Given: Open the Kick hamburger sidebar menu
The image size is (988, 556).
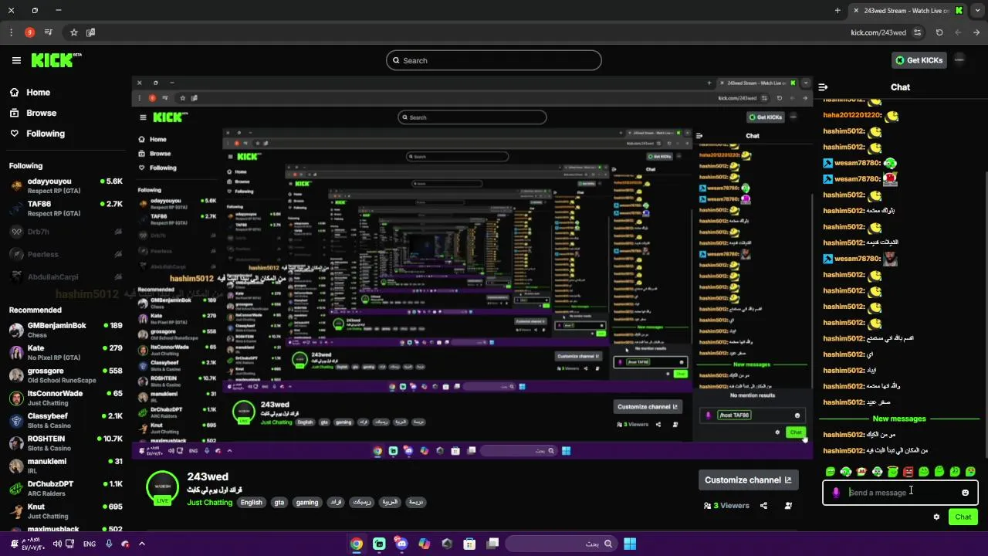Looking at the screenshot, I should pos(16,60).
